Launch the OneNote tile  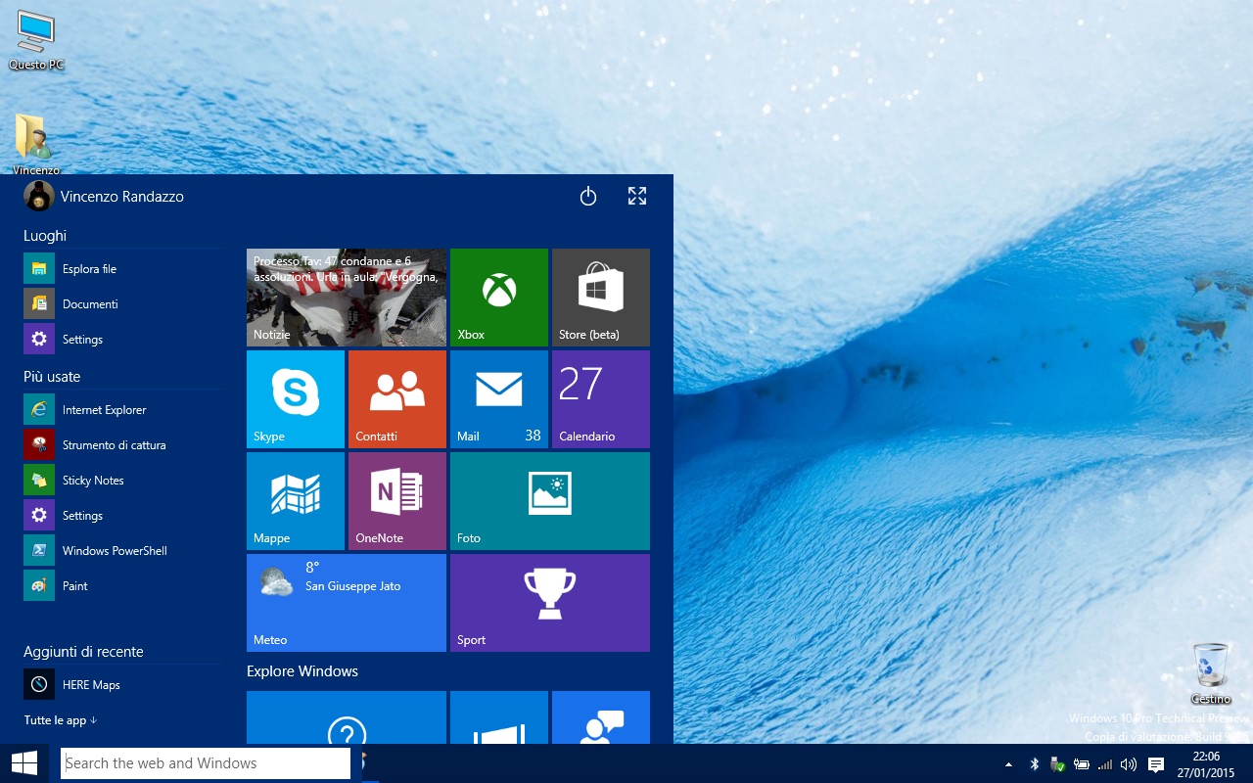[x=397, y=501]
